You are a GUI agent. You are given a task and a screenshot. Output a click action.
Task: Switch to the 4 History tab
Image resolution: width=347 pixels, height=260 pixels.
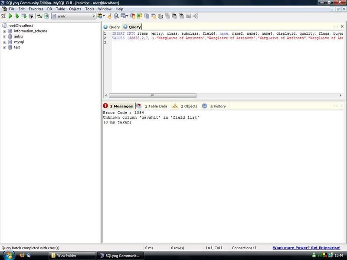coord(214,106)
